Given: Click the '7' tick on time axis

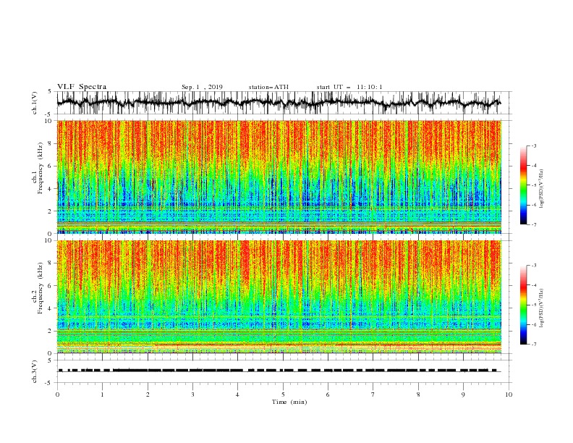Looking at the screenshot, I should [373, 395].
